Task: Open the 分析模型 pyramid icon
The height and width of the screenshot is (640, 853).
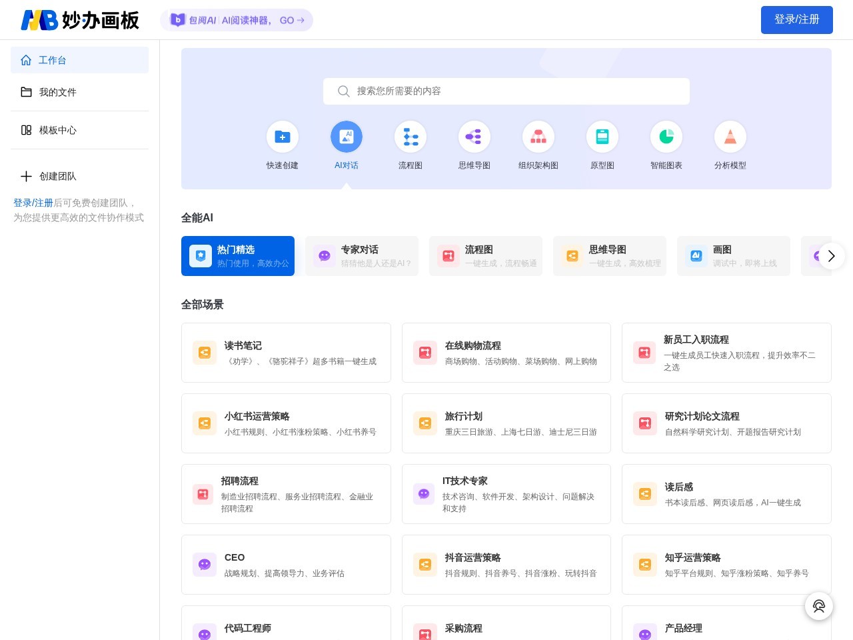Action: (x=730, y=137)
